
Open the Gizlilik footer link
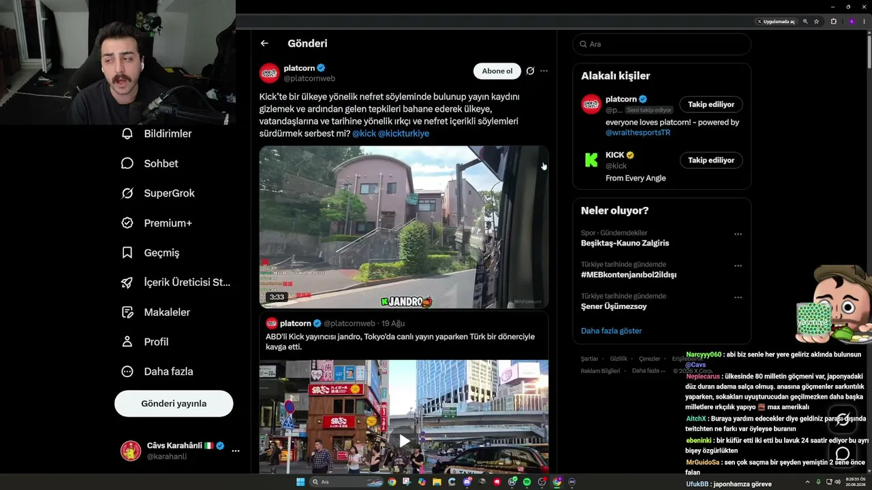point(619,359)
